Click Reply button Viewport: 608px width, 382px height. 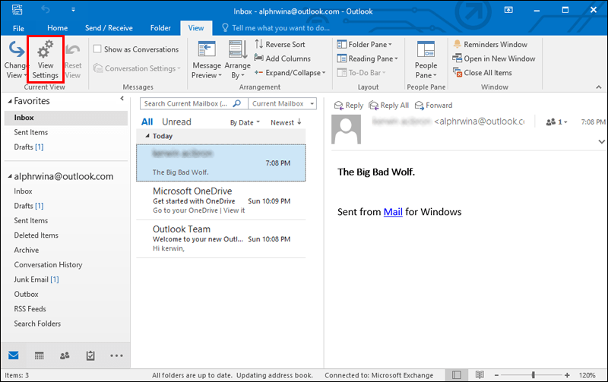(x=349, y=106)
